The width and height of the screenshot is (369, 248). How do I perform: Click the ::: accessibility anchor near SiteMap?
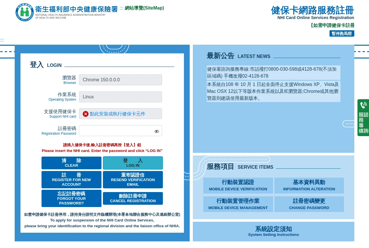(122, 8)
